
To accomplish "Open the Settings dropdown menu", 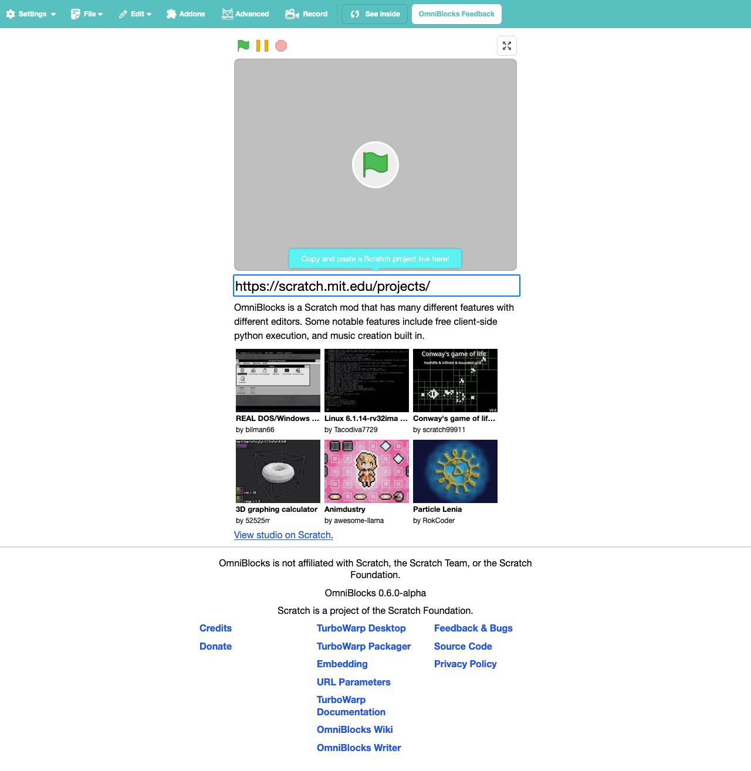I will pos(31,14).
